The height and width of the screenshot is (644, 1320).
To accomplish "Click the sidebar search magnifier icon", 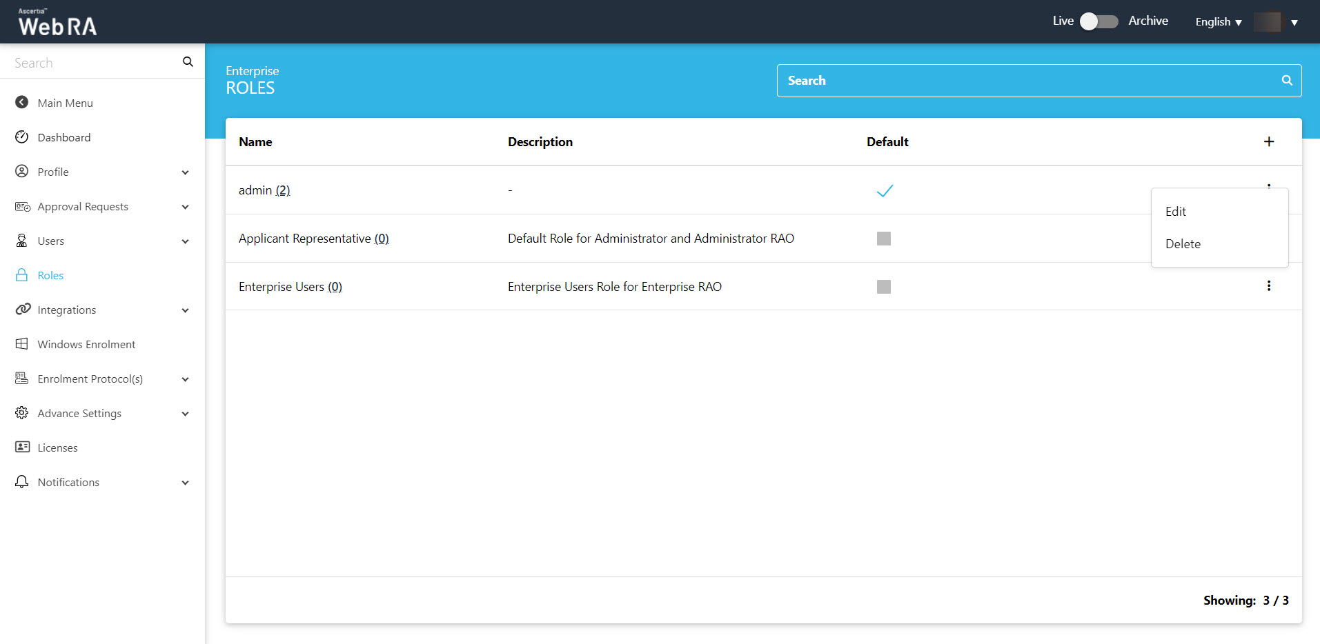I will click(188, 62).
